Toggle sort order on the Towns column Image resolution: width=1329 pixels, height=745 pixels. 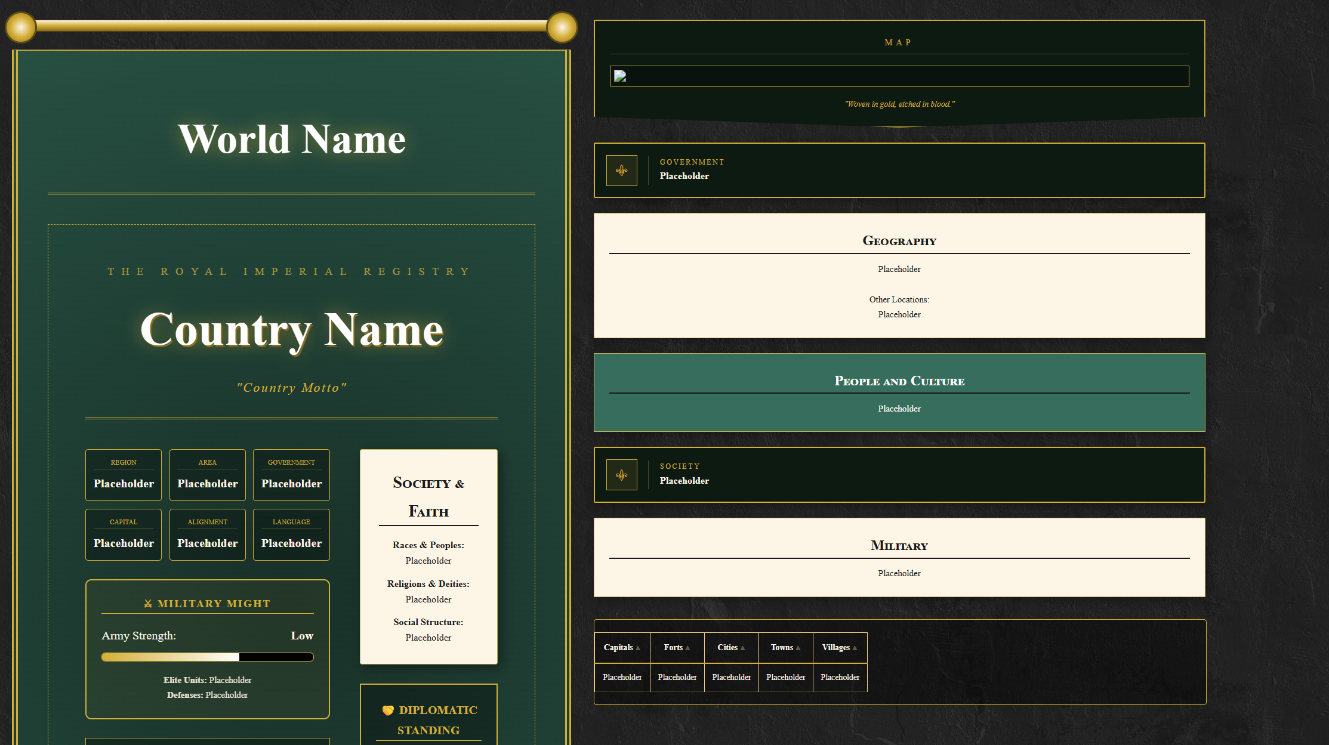[797, 648]
